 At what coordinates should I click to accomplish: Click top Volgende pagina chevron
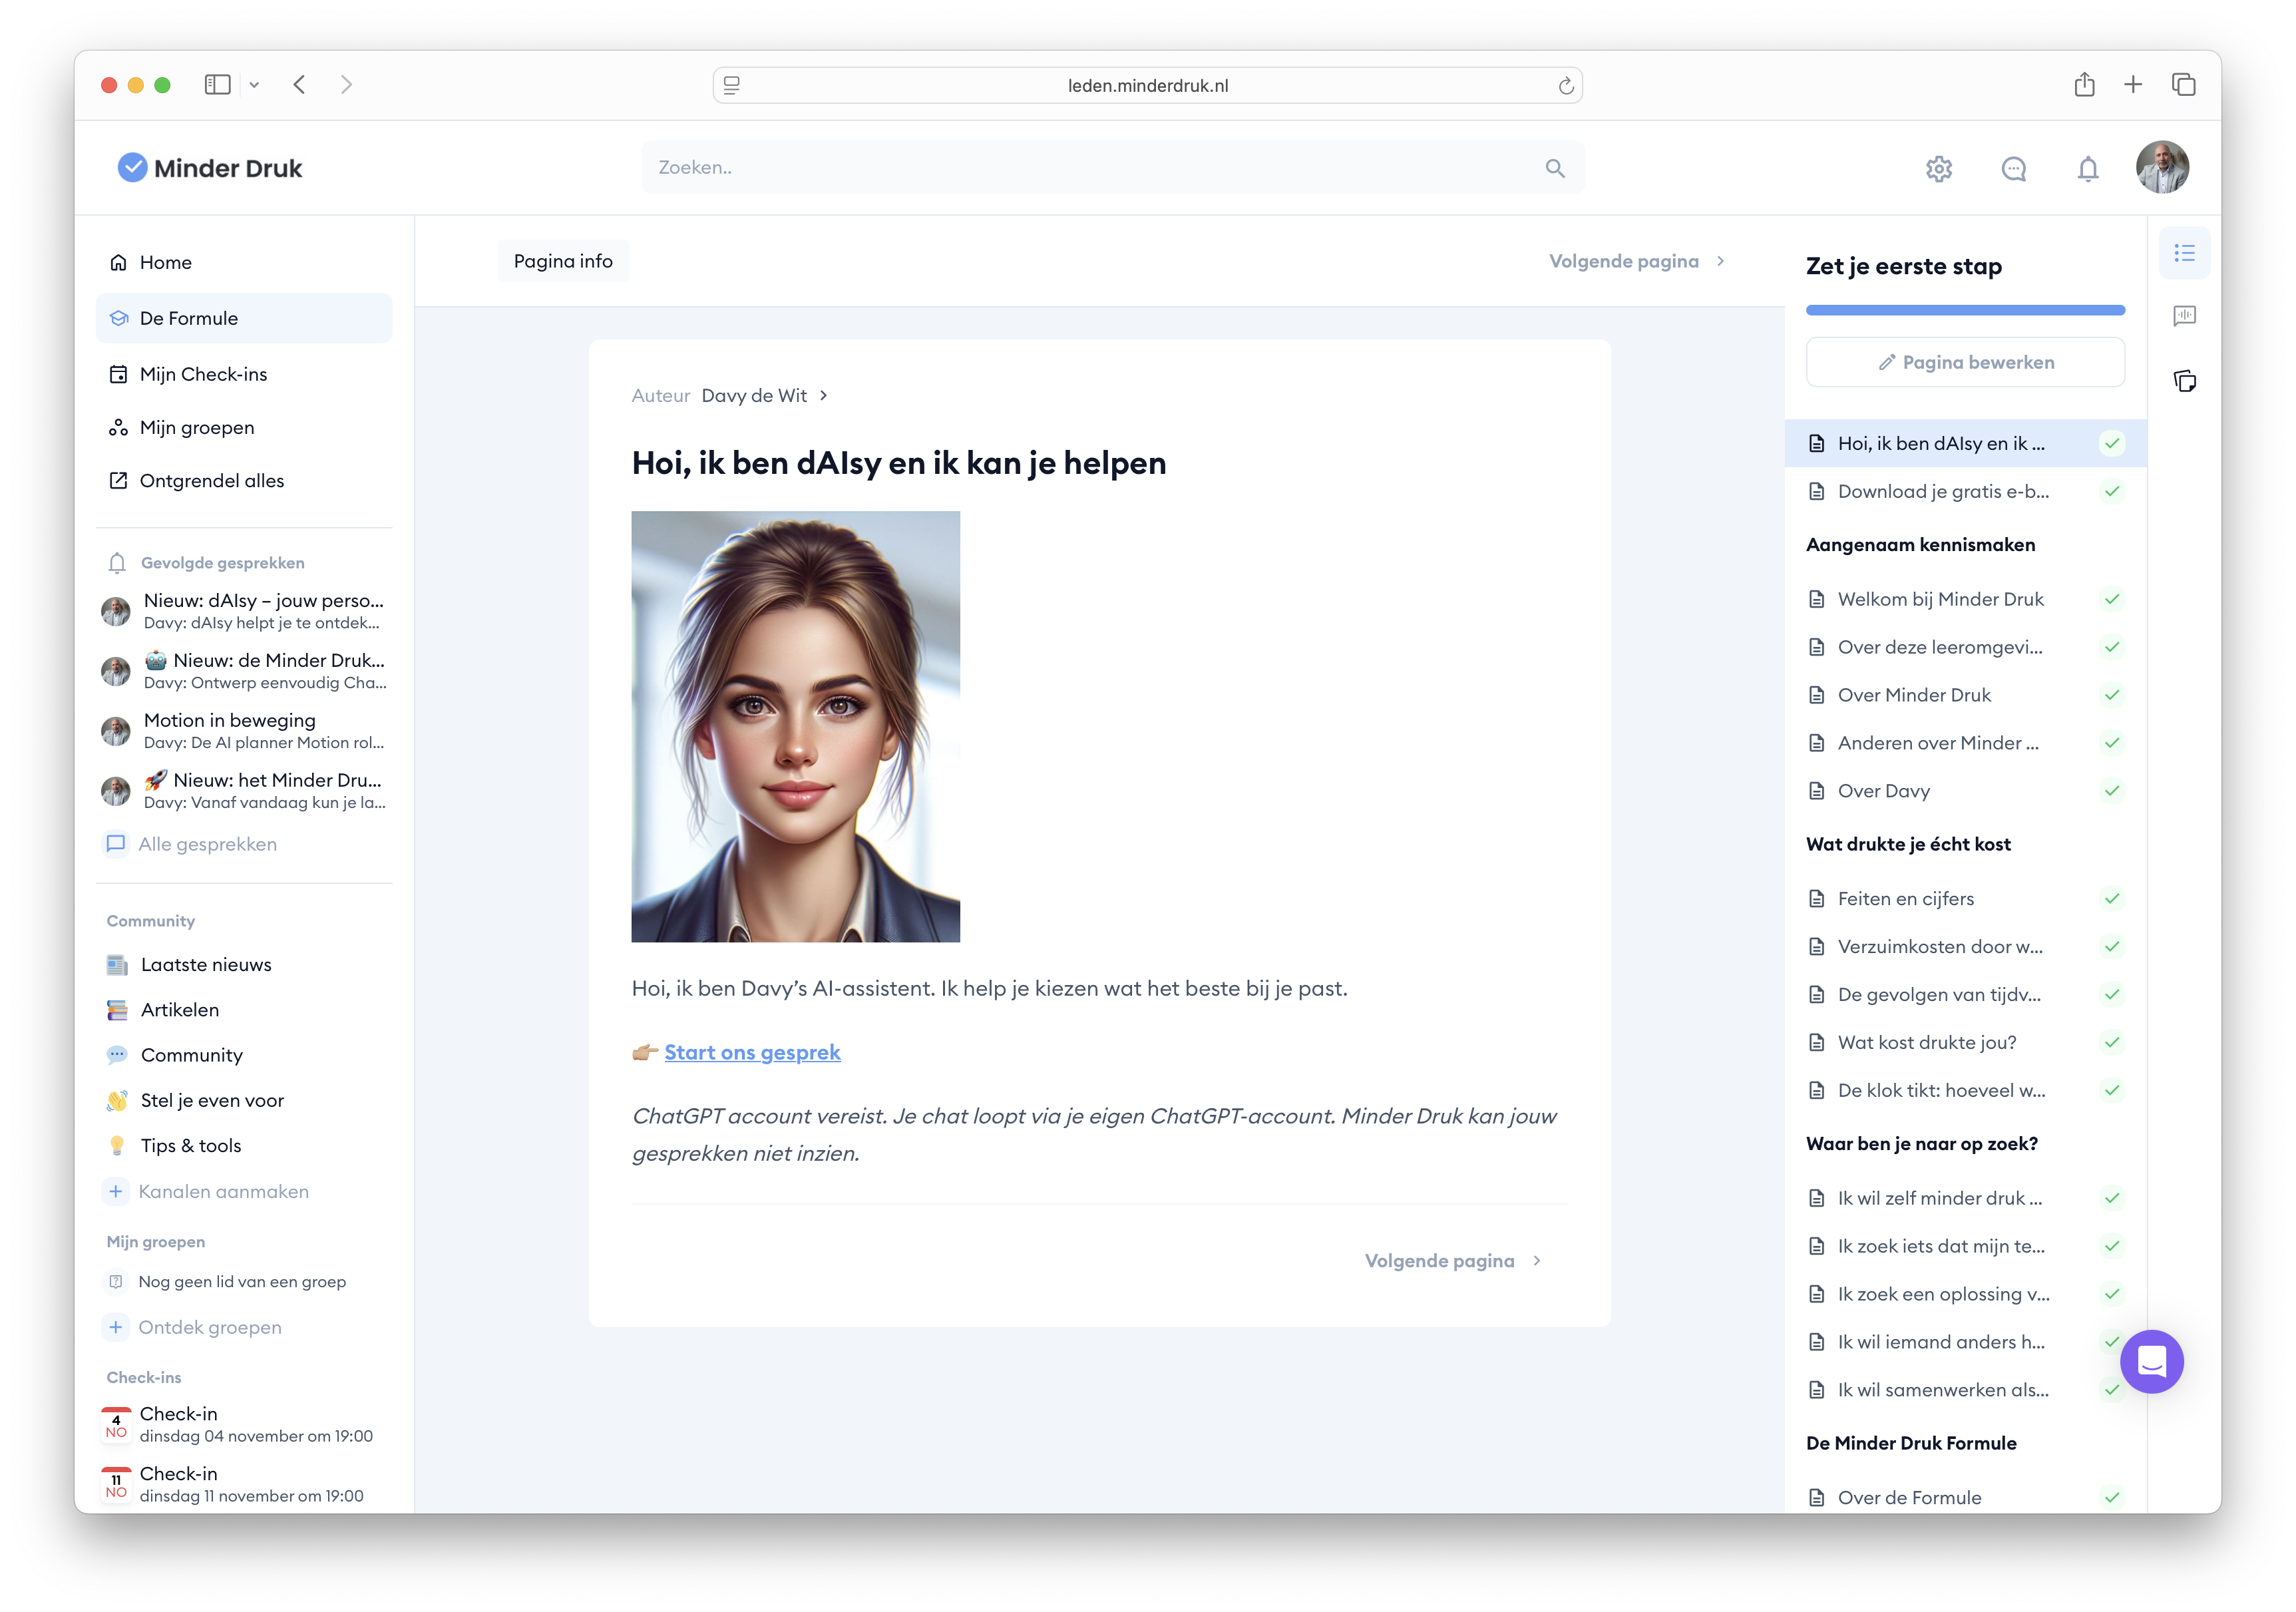(1720, 261)
